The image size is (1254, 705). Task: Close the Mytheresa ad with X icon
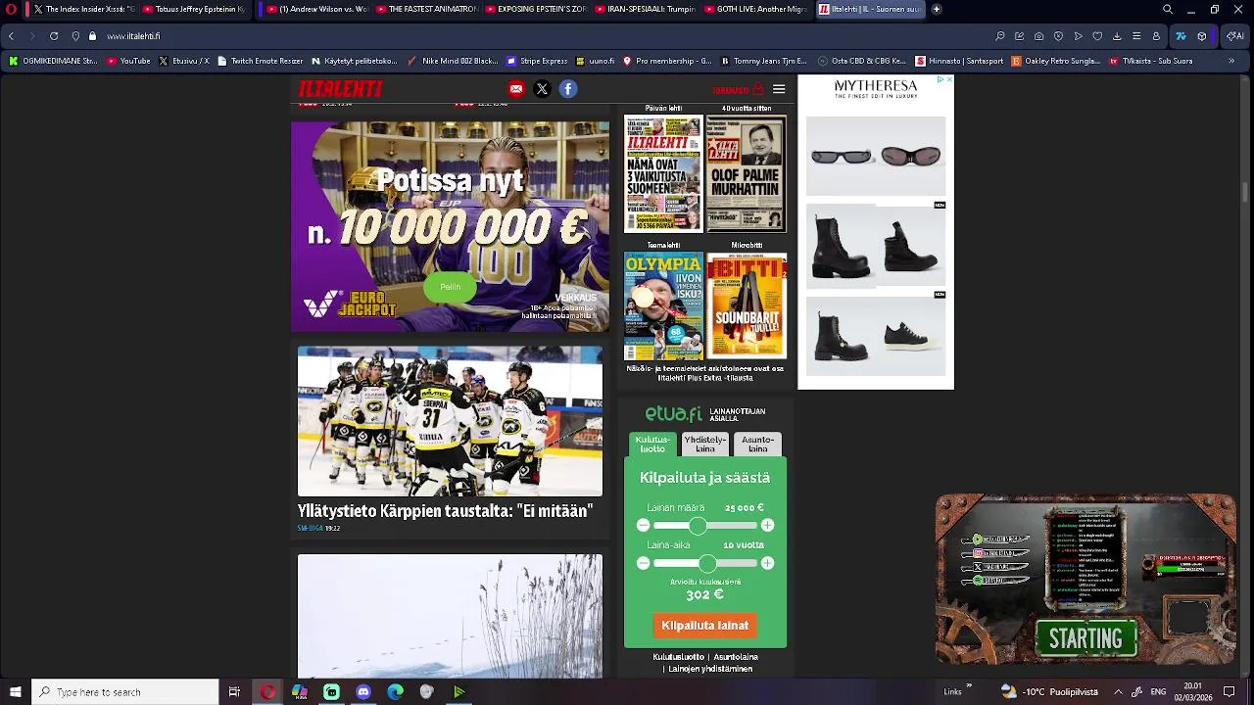(x=948, y=80)
